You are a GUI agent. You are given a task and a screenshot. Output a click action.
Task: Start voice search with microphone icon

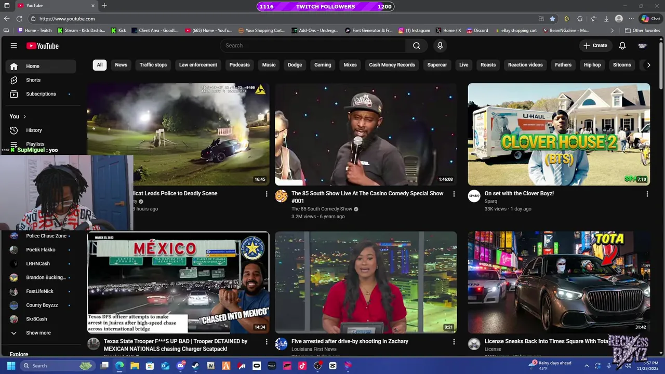point(440,46)
